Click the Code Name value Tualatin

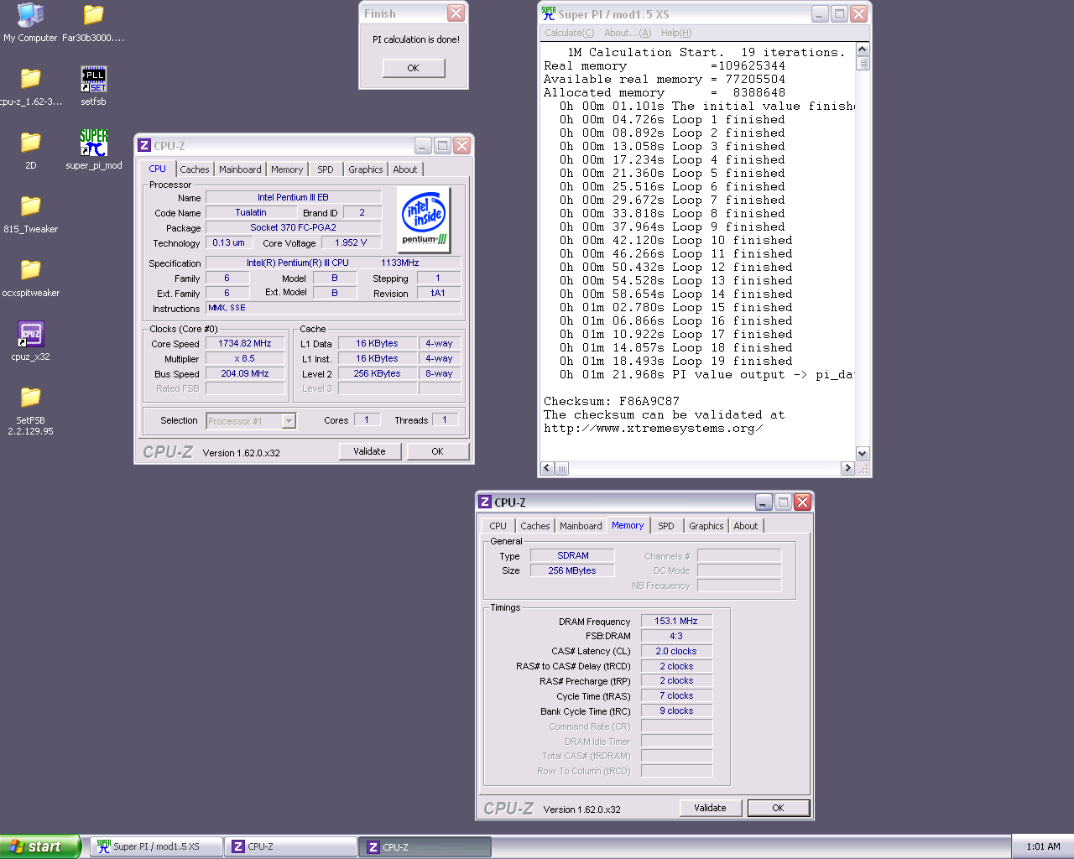(x=251, y=212)
